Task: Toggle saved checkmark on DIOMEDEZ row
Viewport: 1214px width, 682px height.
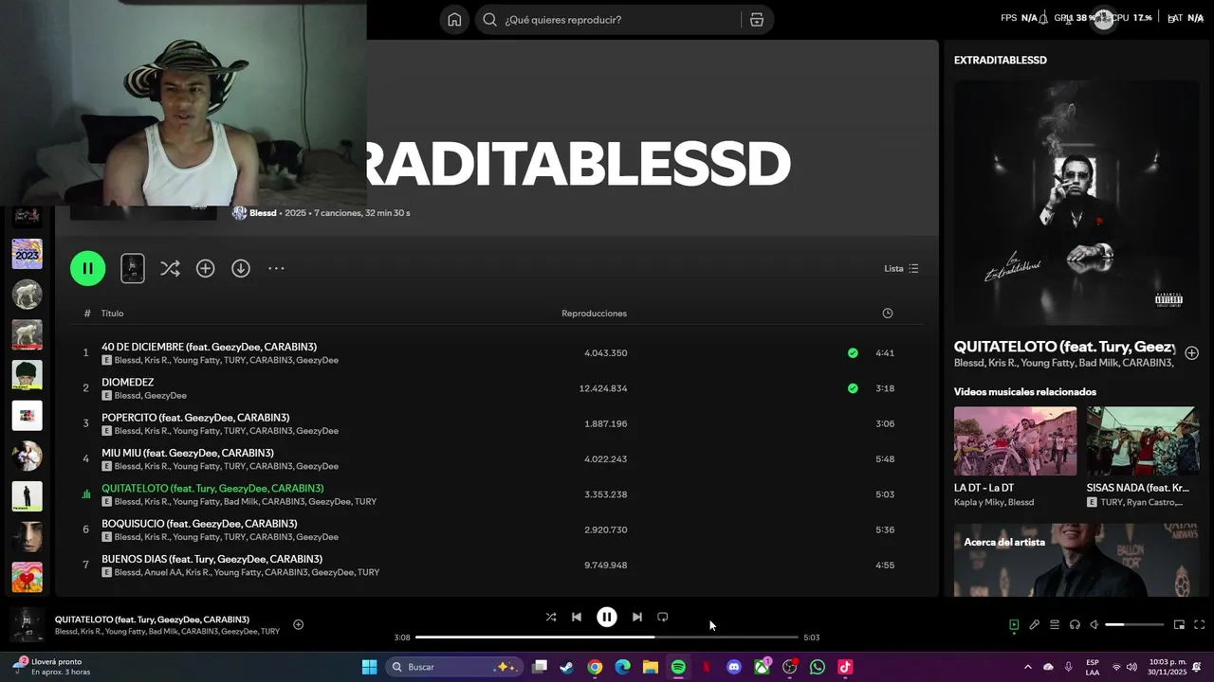Action: 853,388
